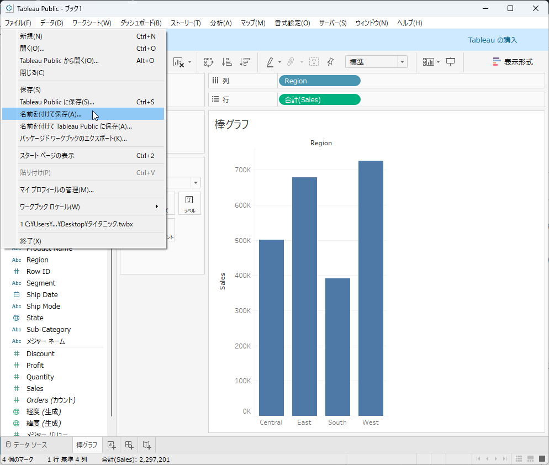
Task: Click the pin (fix axes) icon
Action: tap(330, 62)
